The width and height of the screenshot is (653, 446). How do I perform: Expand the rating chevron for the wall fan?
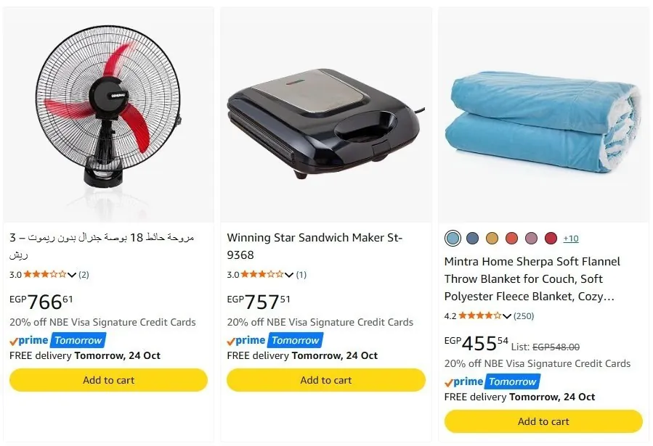72,275
